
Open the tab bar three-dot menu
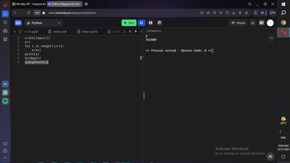(x=141, y=31)
